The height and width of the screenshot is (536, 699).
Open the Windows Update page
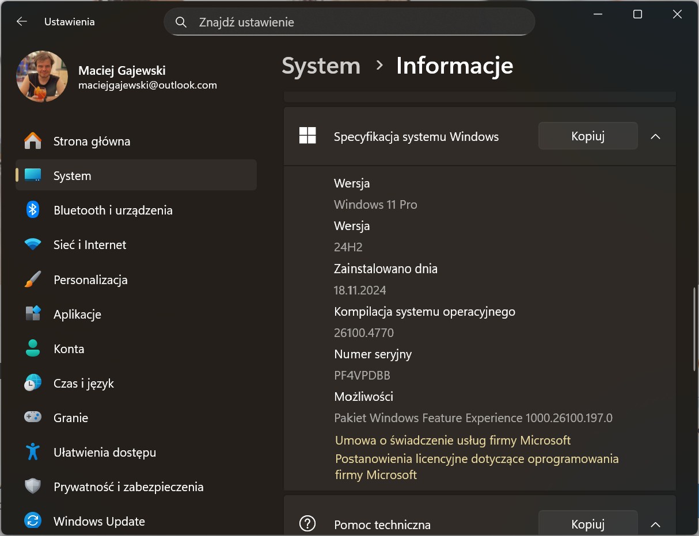click(x=136, y=521)
